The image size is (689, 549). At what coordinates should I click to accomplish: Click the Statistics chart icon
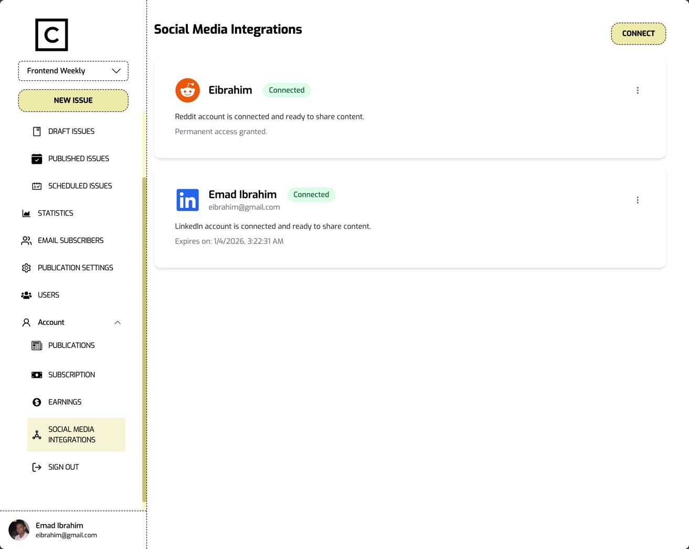tap(26, 213)
